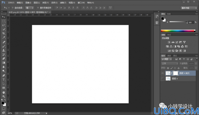The image size is (199, 115).
Task: Click the K slider handle
Action: click(x=187, y=23)
